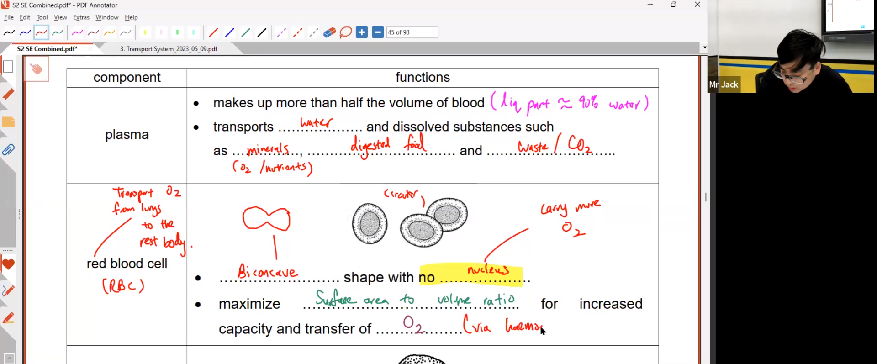
Task: Expand the document tab list dropdown arrow
Action: [704, 47]
